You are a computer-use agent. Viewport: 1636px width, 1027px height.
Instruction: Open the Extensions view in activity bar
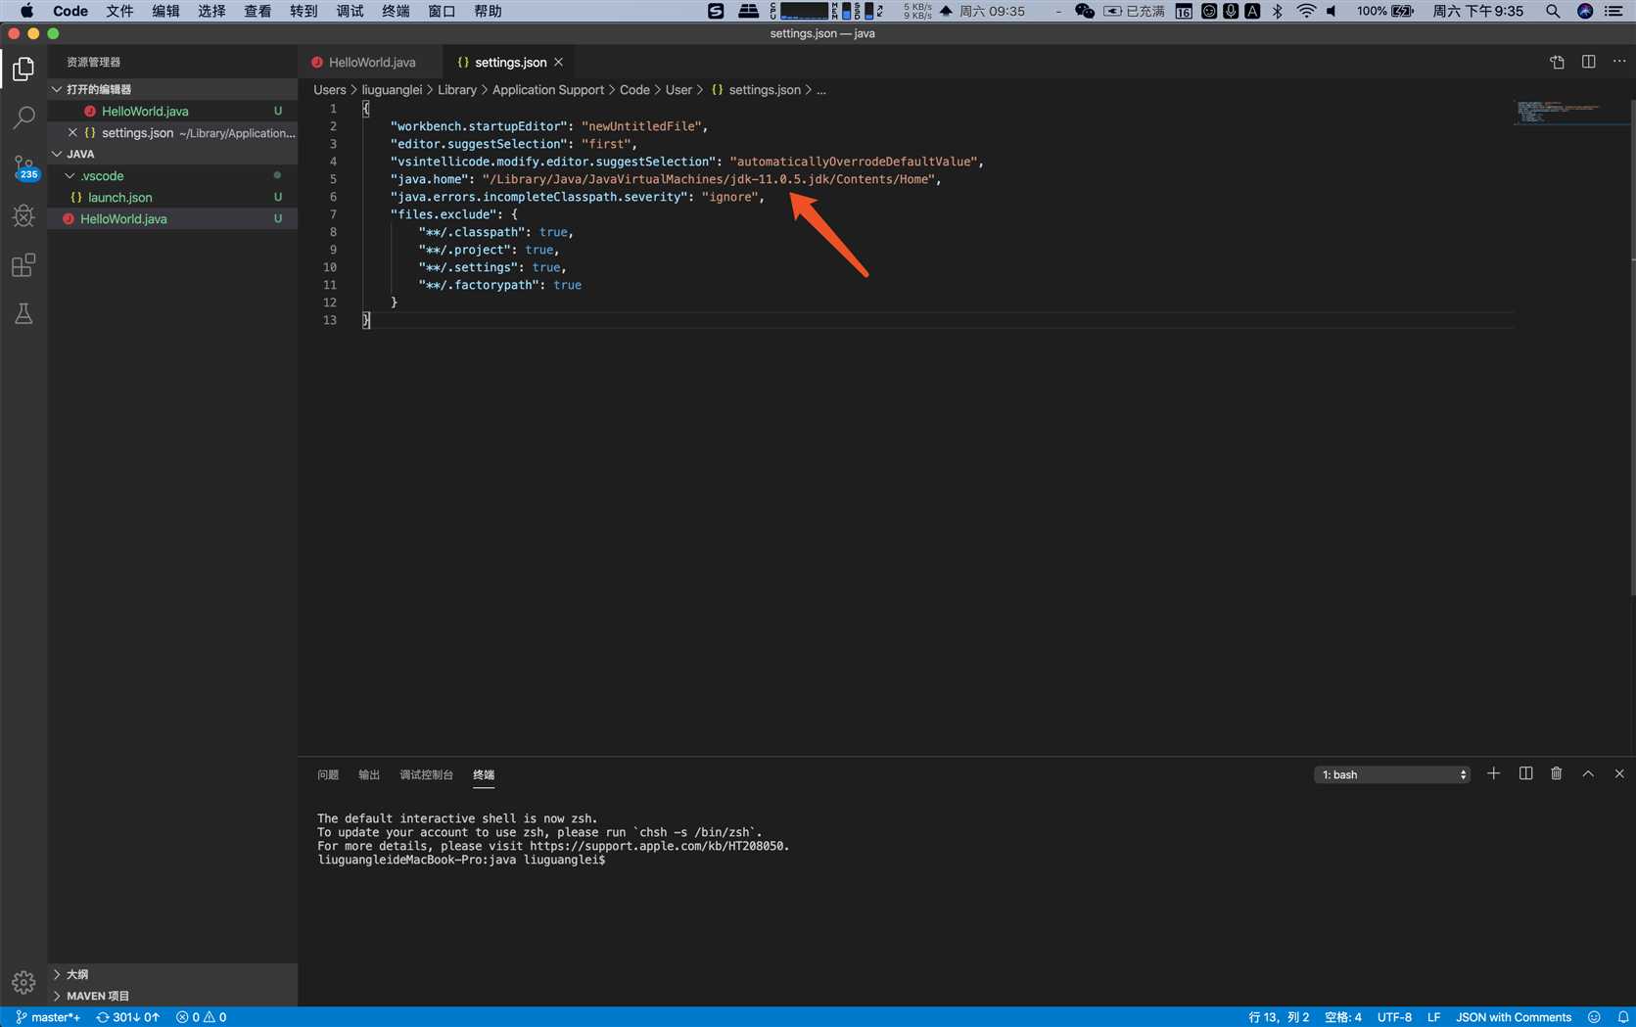pyautogui.click(x=23, y=264)
